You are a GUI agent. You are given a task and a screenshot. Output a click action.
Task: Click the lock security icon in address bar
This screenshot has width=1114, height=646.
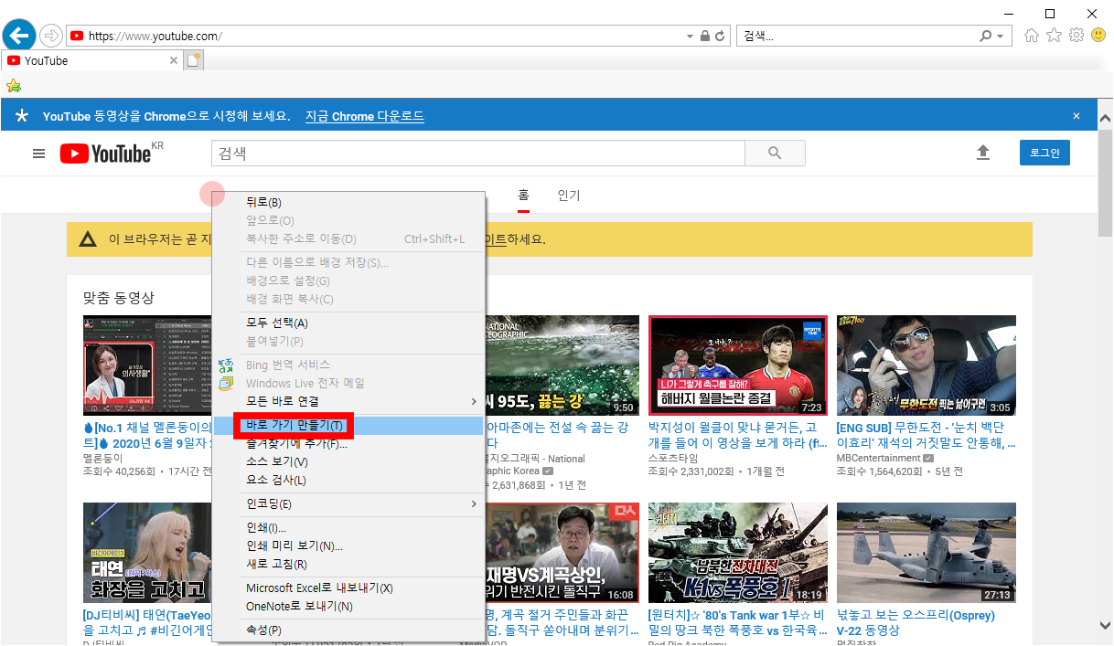(x=705, y=37)
